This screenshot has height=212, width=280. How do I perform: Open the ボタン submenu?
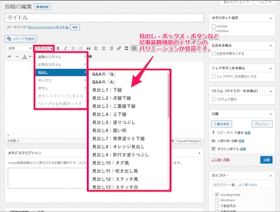click(61, 88)
